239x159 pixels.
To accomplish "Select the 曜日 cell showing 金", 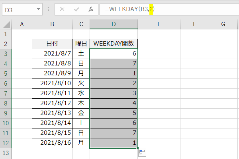I will click(x=81, y=113).
